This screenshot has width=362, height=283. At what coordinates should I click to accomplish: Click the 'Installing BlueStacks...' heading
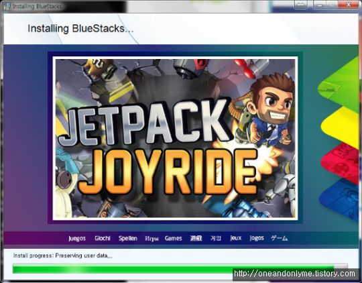pos(80,29)
